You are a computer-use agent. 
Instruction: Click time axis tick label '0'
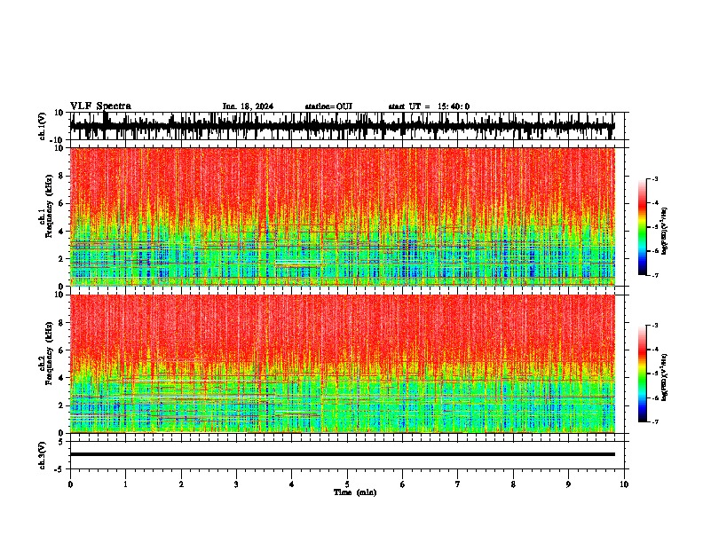70,484
